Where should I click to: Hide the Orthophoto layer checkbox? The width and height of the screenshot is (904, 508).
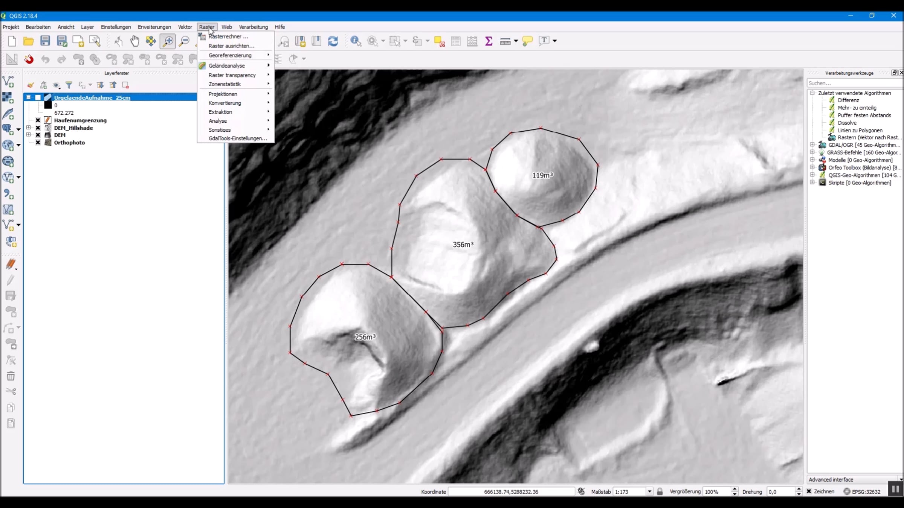pos(38,143)
